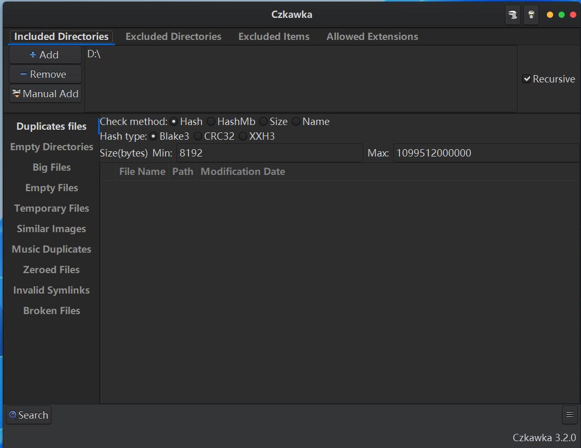Image resolution: width=581 pixels, height=448 pixels.
Task: Select HashMb check method
Action: tap(211, 122)
